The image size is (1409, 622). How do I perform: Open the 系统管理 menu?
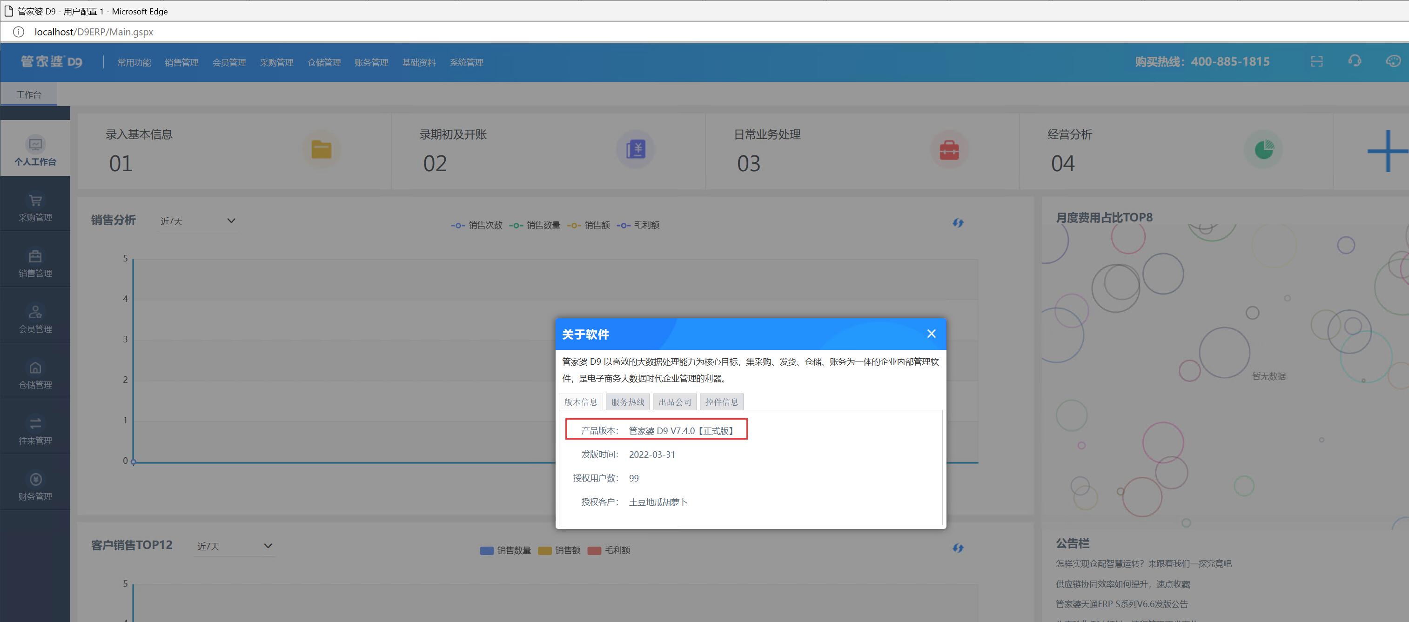click(x=467, y=62)
